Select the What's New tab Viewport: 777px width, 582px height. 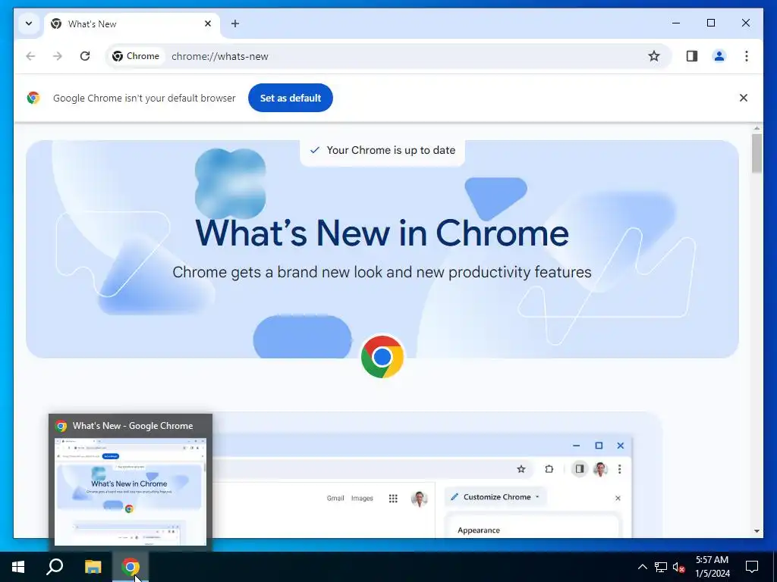click(x=132, y=23)
